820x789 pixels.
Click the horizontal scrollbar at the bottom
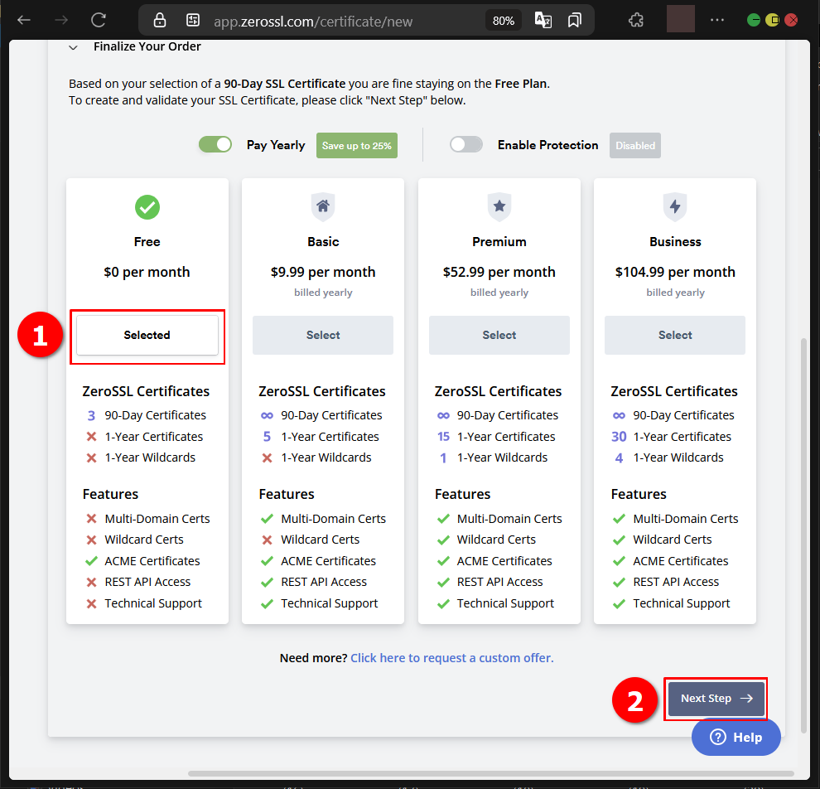tap(491, 773)
